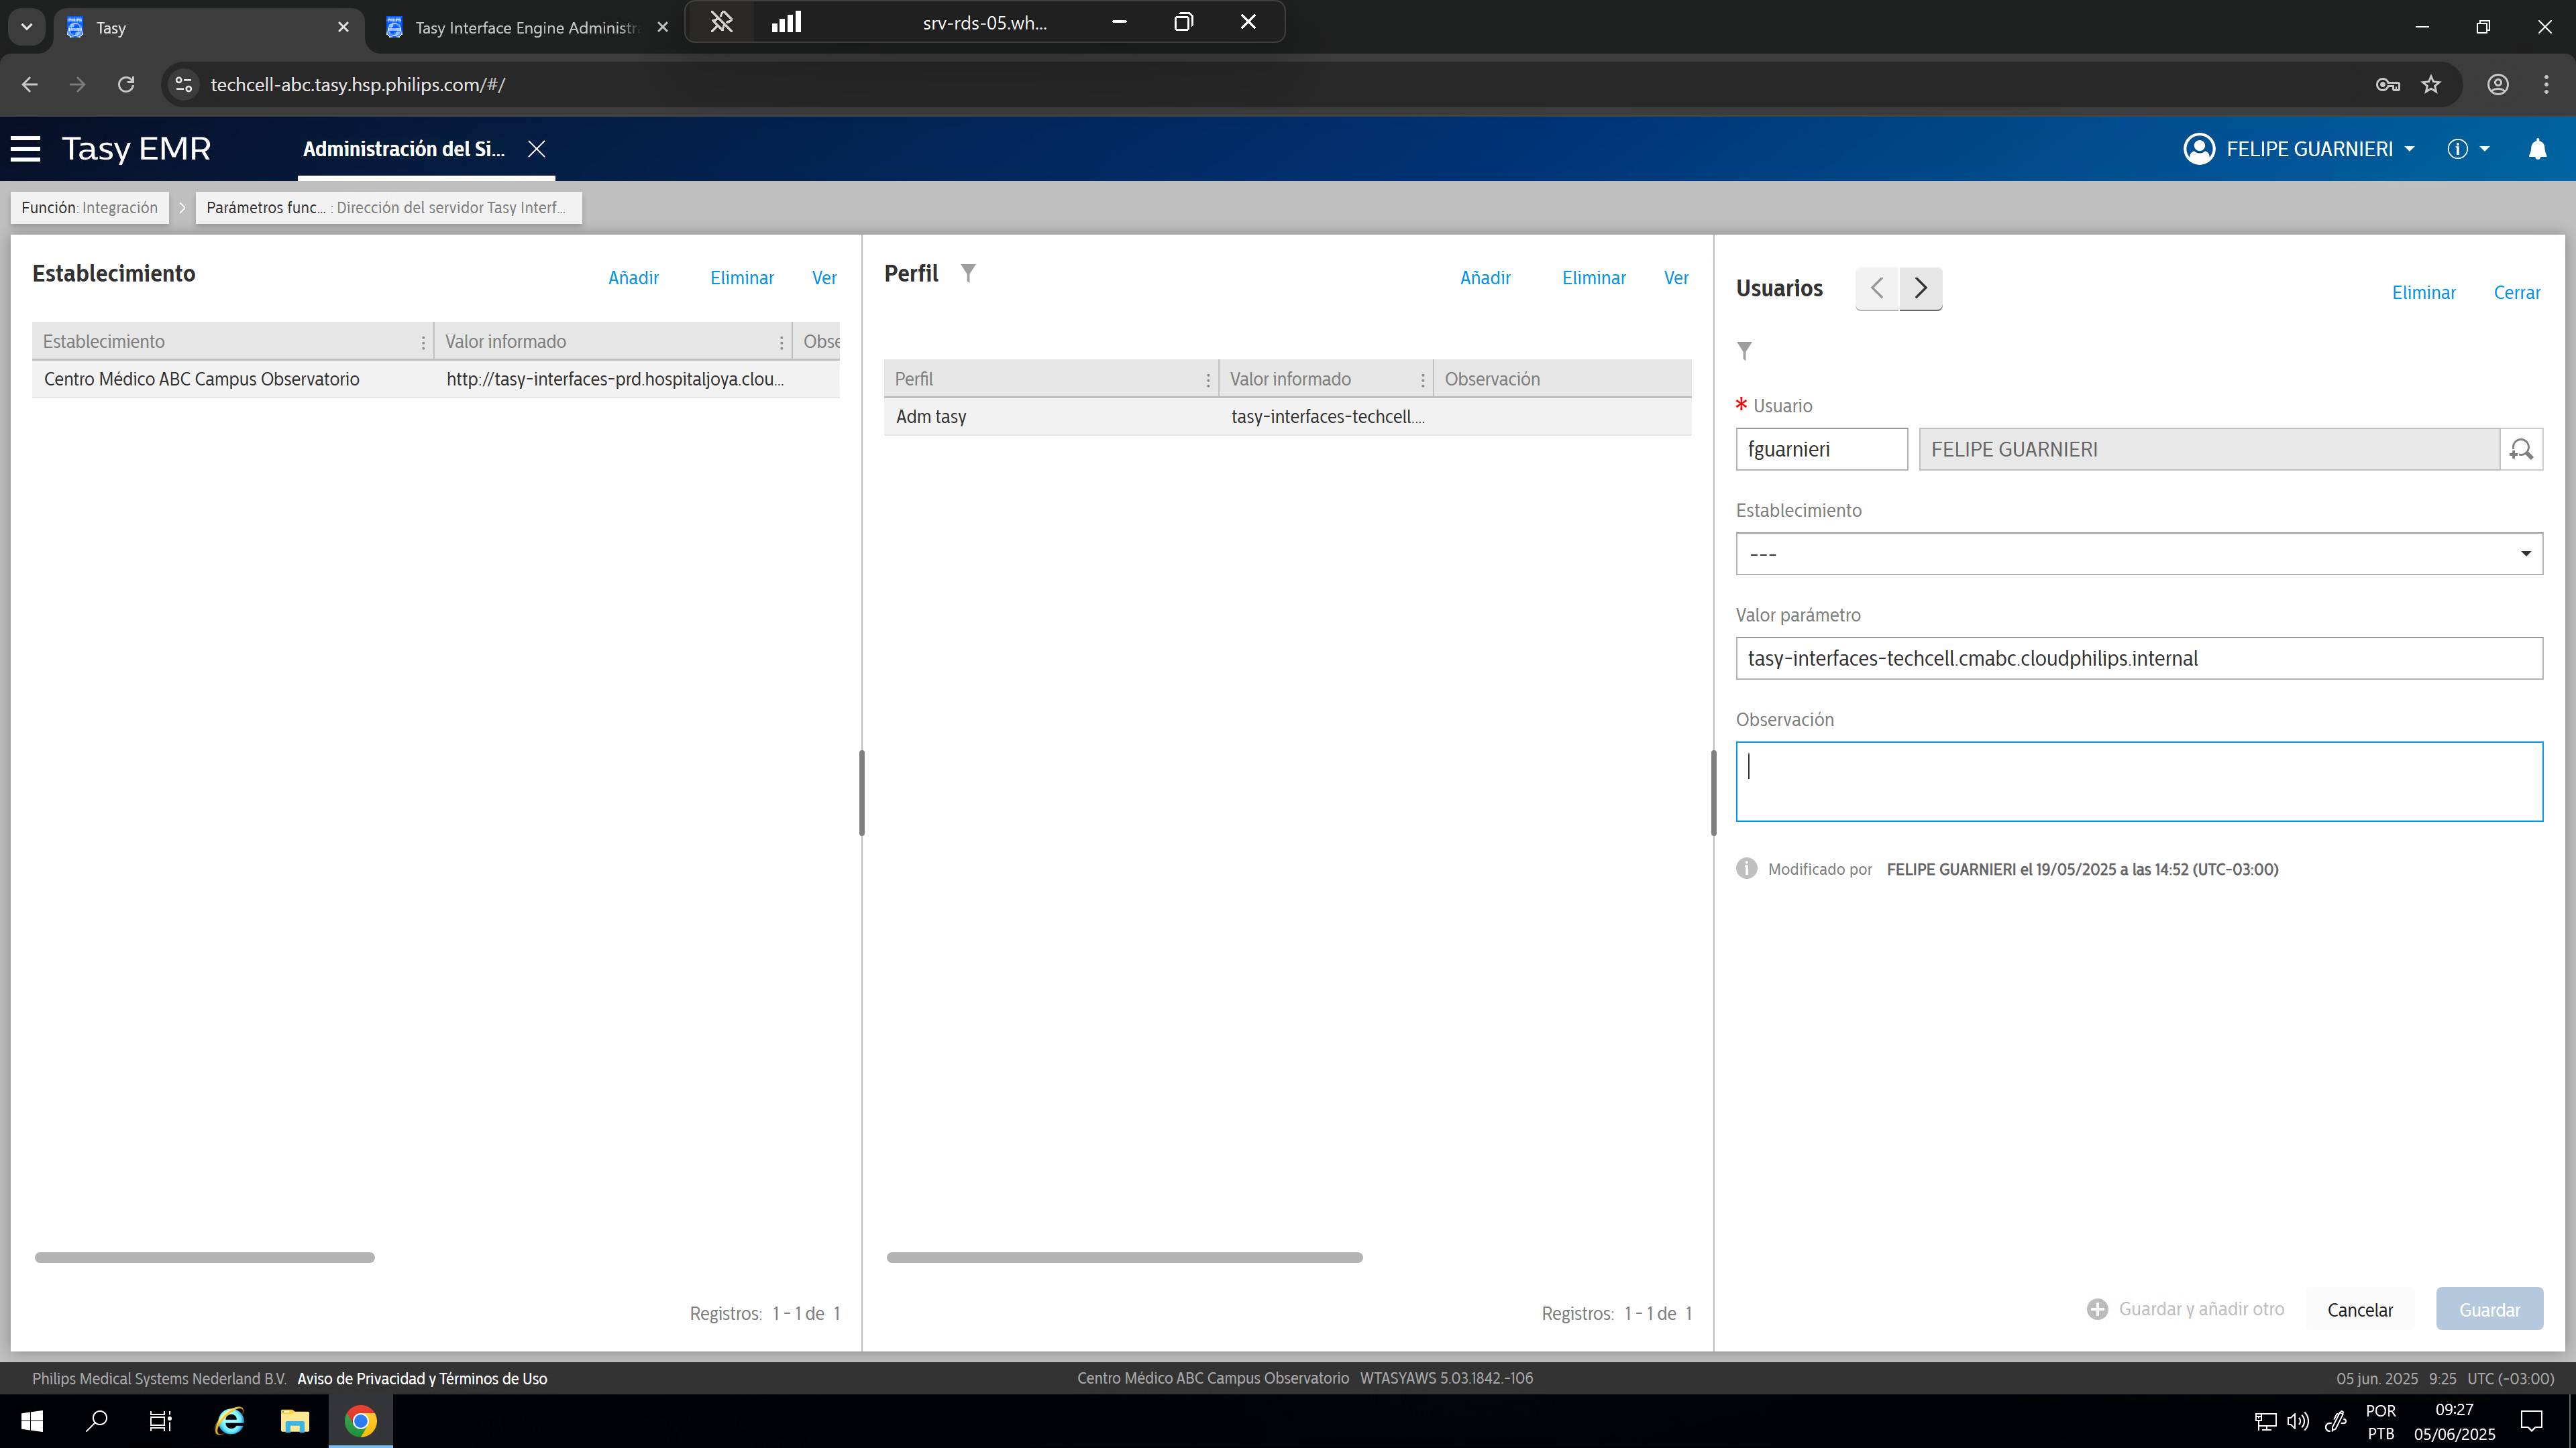Screen dimensions: 2576x1448
Task: Go to previous Usuarios record
Action: [1877, 289]
